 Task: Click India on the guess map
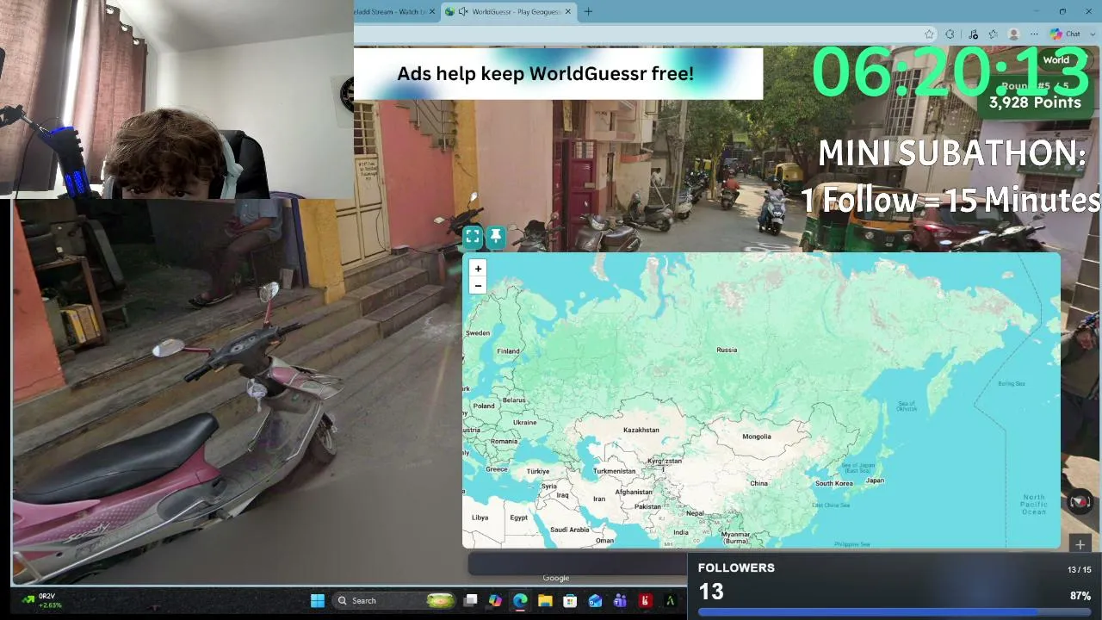point(681,532)
